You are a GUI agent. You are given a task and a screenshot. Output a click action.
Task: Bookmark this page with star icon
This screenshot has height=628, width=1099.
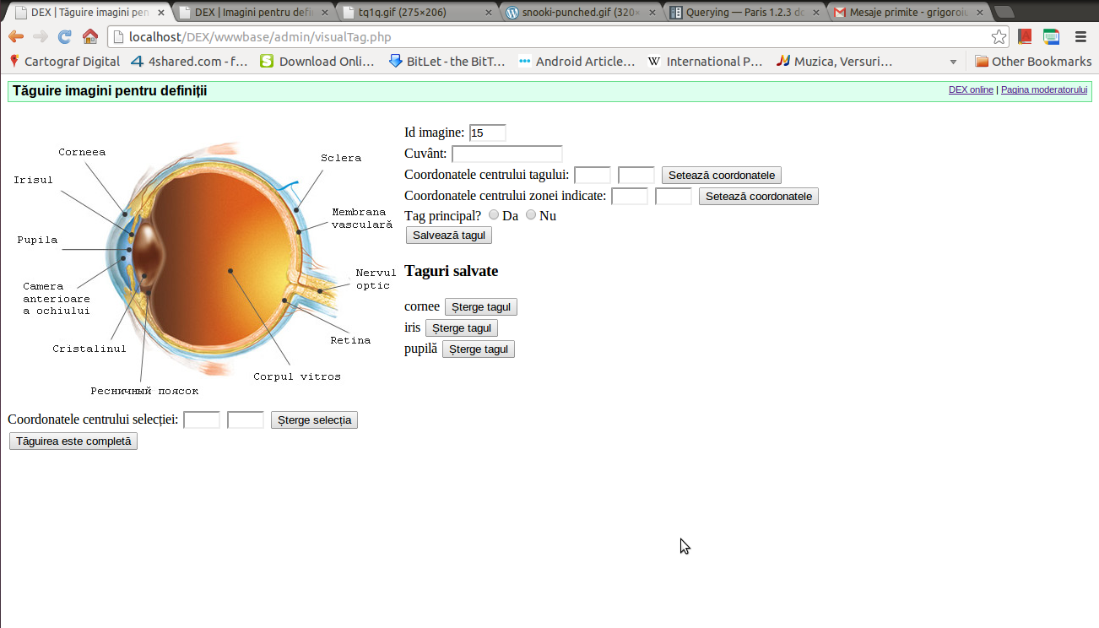coord(999,37)
